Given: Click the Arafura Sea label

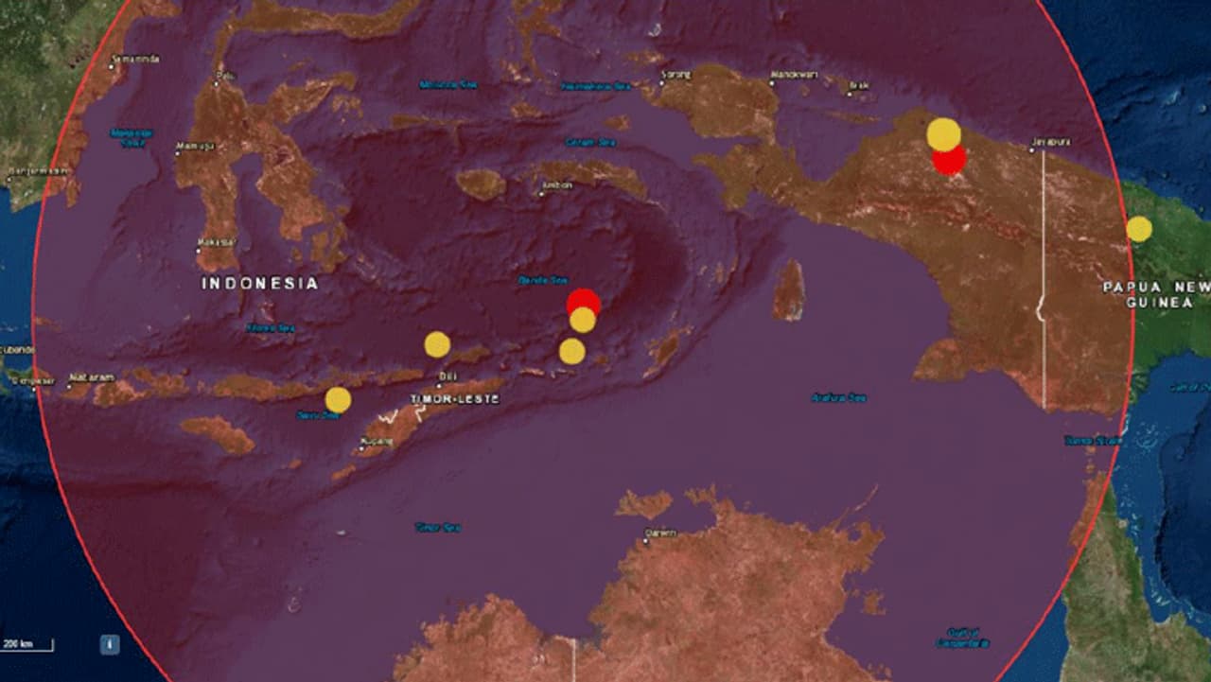Looking at the screenshot, I should tap(839, 397).
